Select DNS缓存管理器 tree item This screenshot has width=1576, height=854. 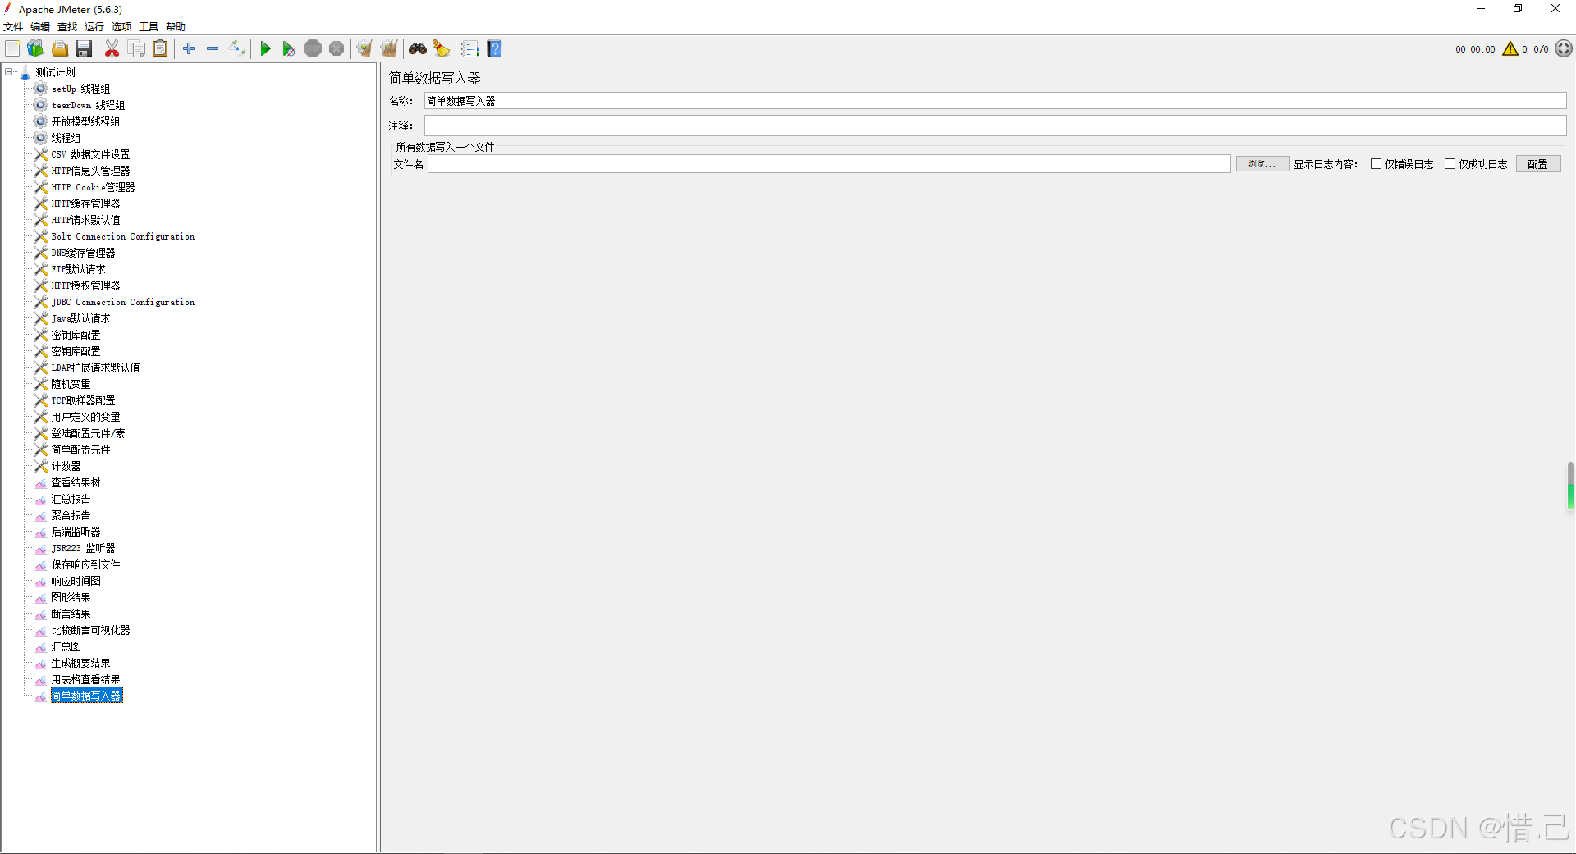click(x=83, y=253)
